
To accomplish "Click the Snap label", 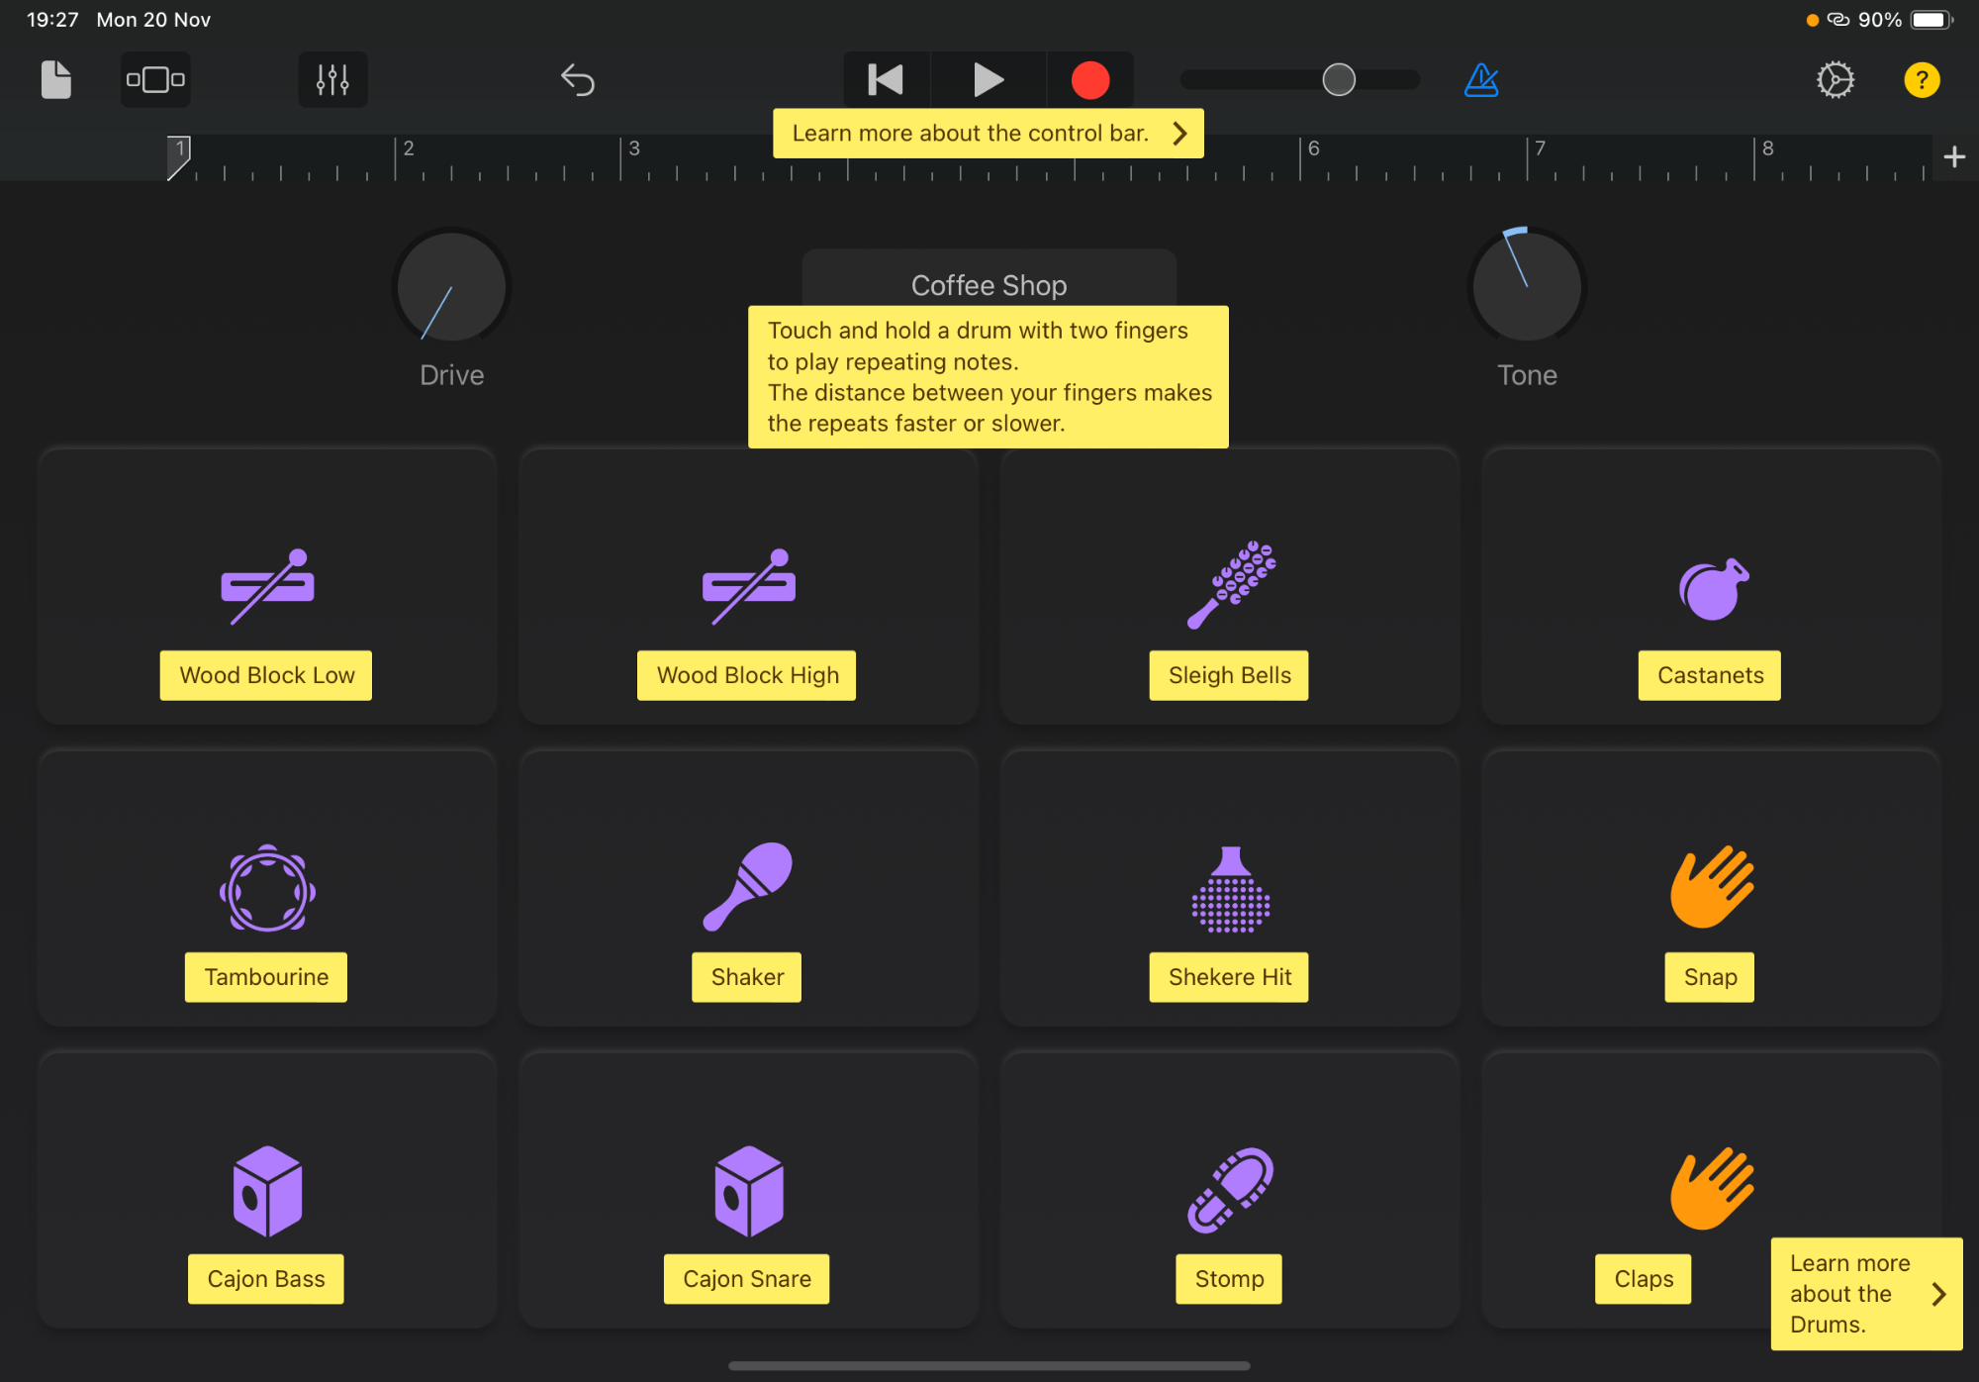I will (1710, 977).
